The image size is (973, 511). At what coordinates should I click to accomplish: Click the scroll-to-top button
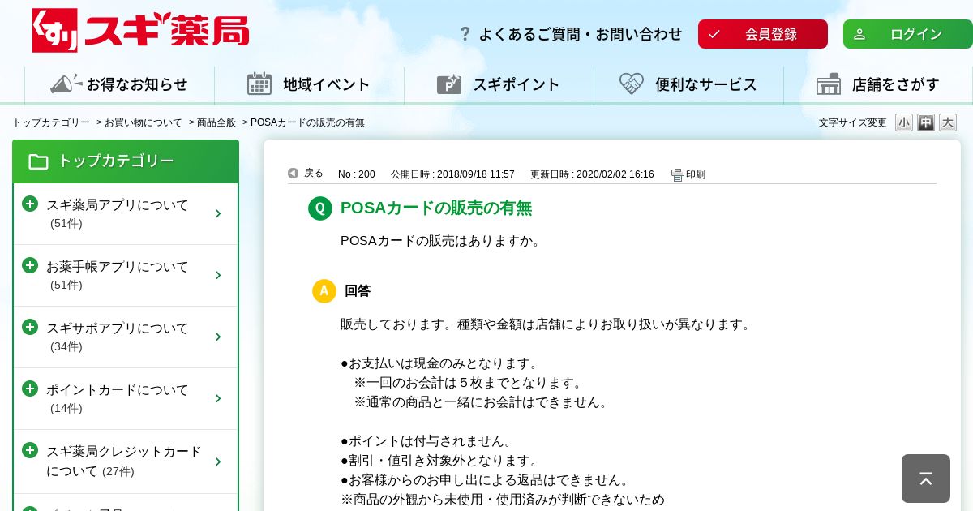click(926, 479)
